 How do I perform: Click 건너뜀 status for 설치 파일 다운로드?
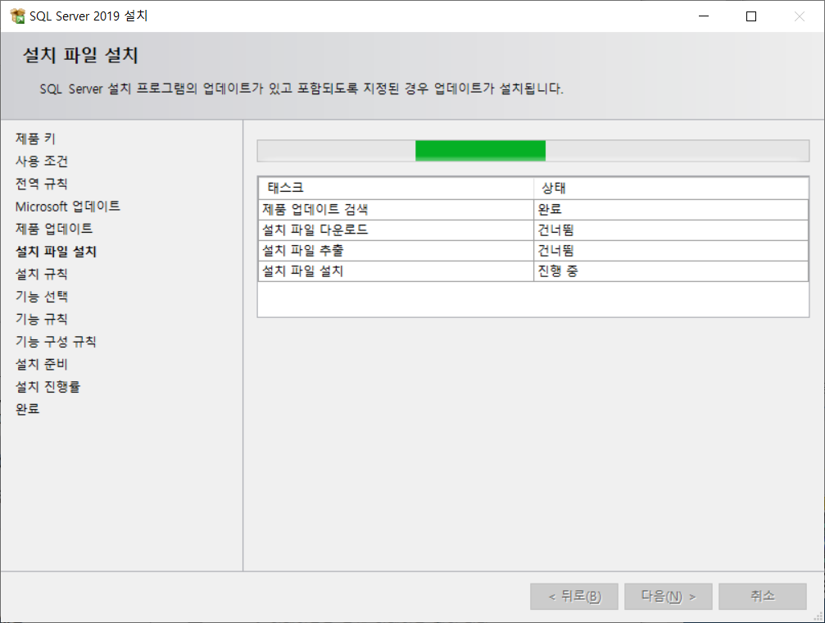[671, 230]
